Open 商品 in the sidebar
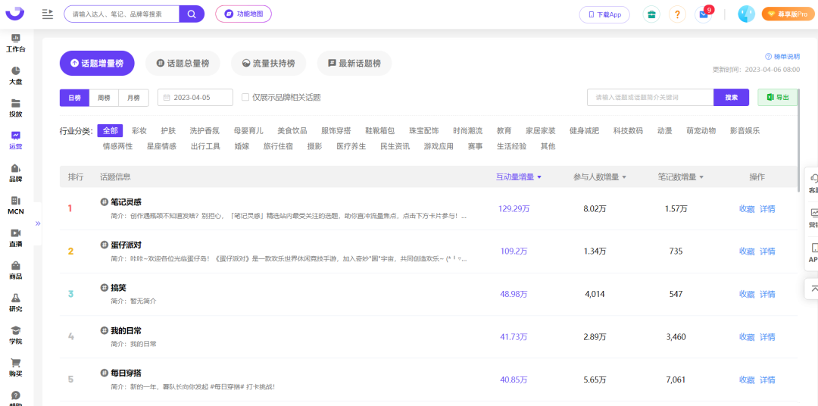This screenshot has height=406, width=818. click(x=16, y=270)
